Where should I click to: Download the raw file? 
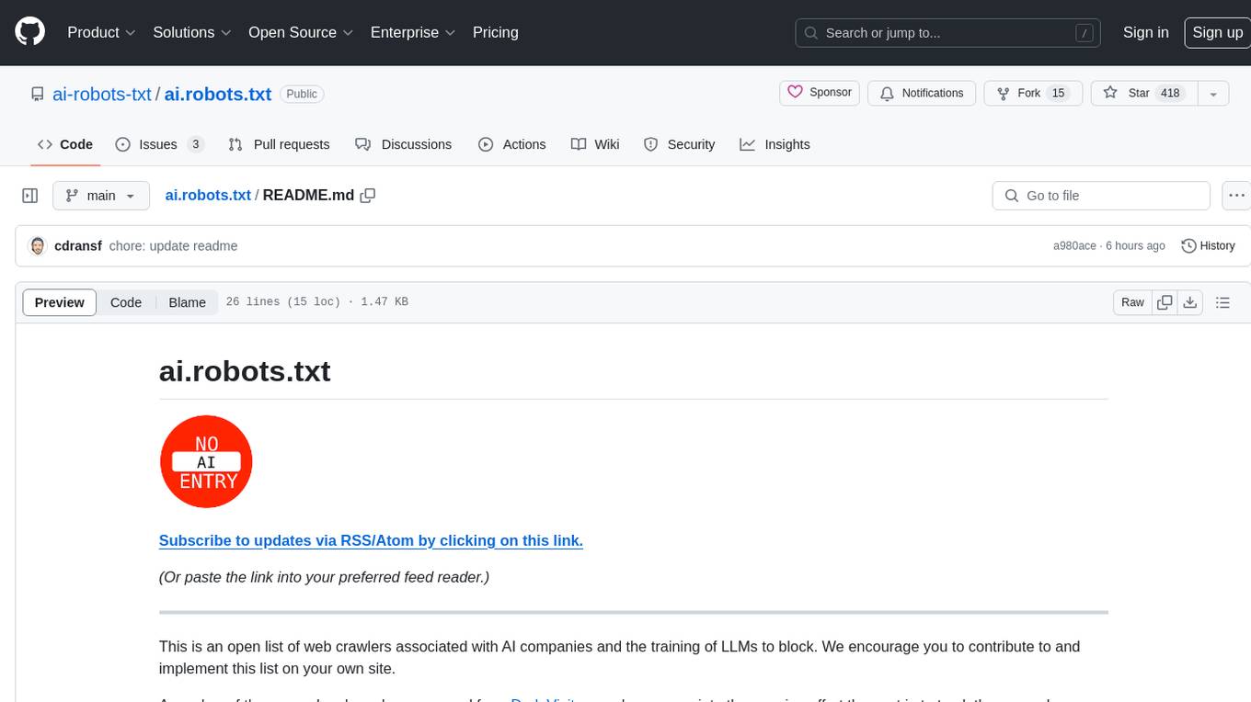1190,302
